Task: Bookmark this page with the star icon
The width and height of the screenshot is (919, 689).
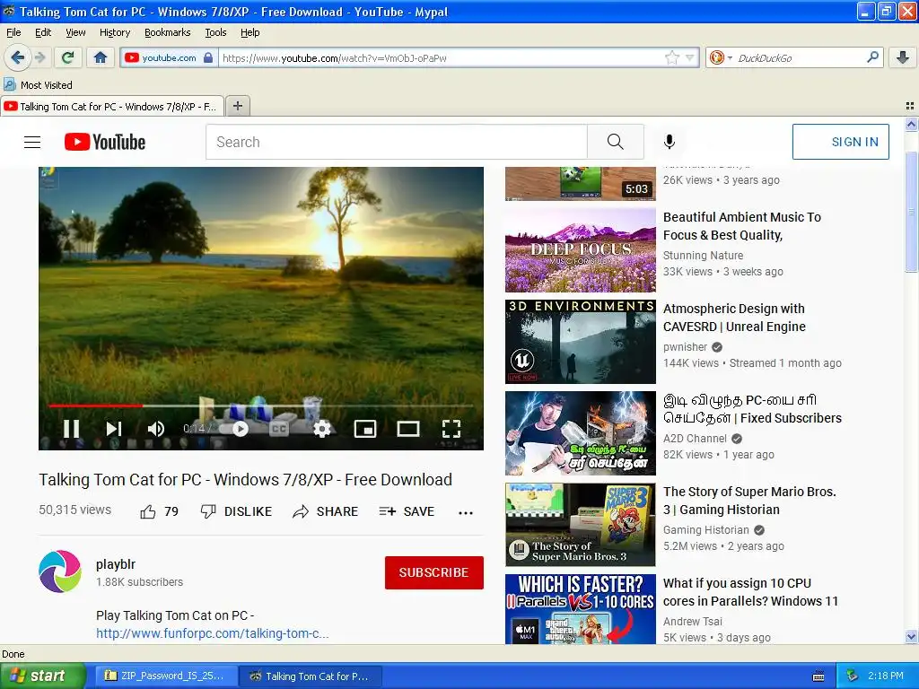Action: pyautogui.click(x=671, y=57)
